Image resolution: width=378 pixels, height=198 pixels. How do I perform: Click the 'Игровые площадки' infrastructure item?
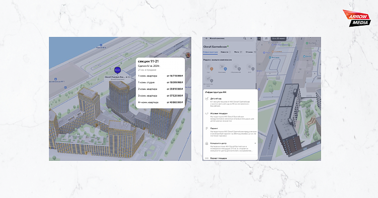230,117
